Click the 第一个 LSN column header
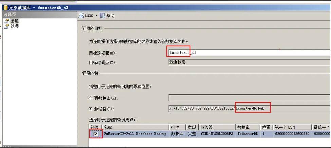Viewport: 331px width, 148px height. pyautogui.click(x=292, y=127)
